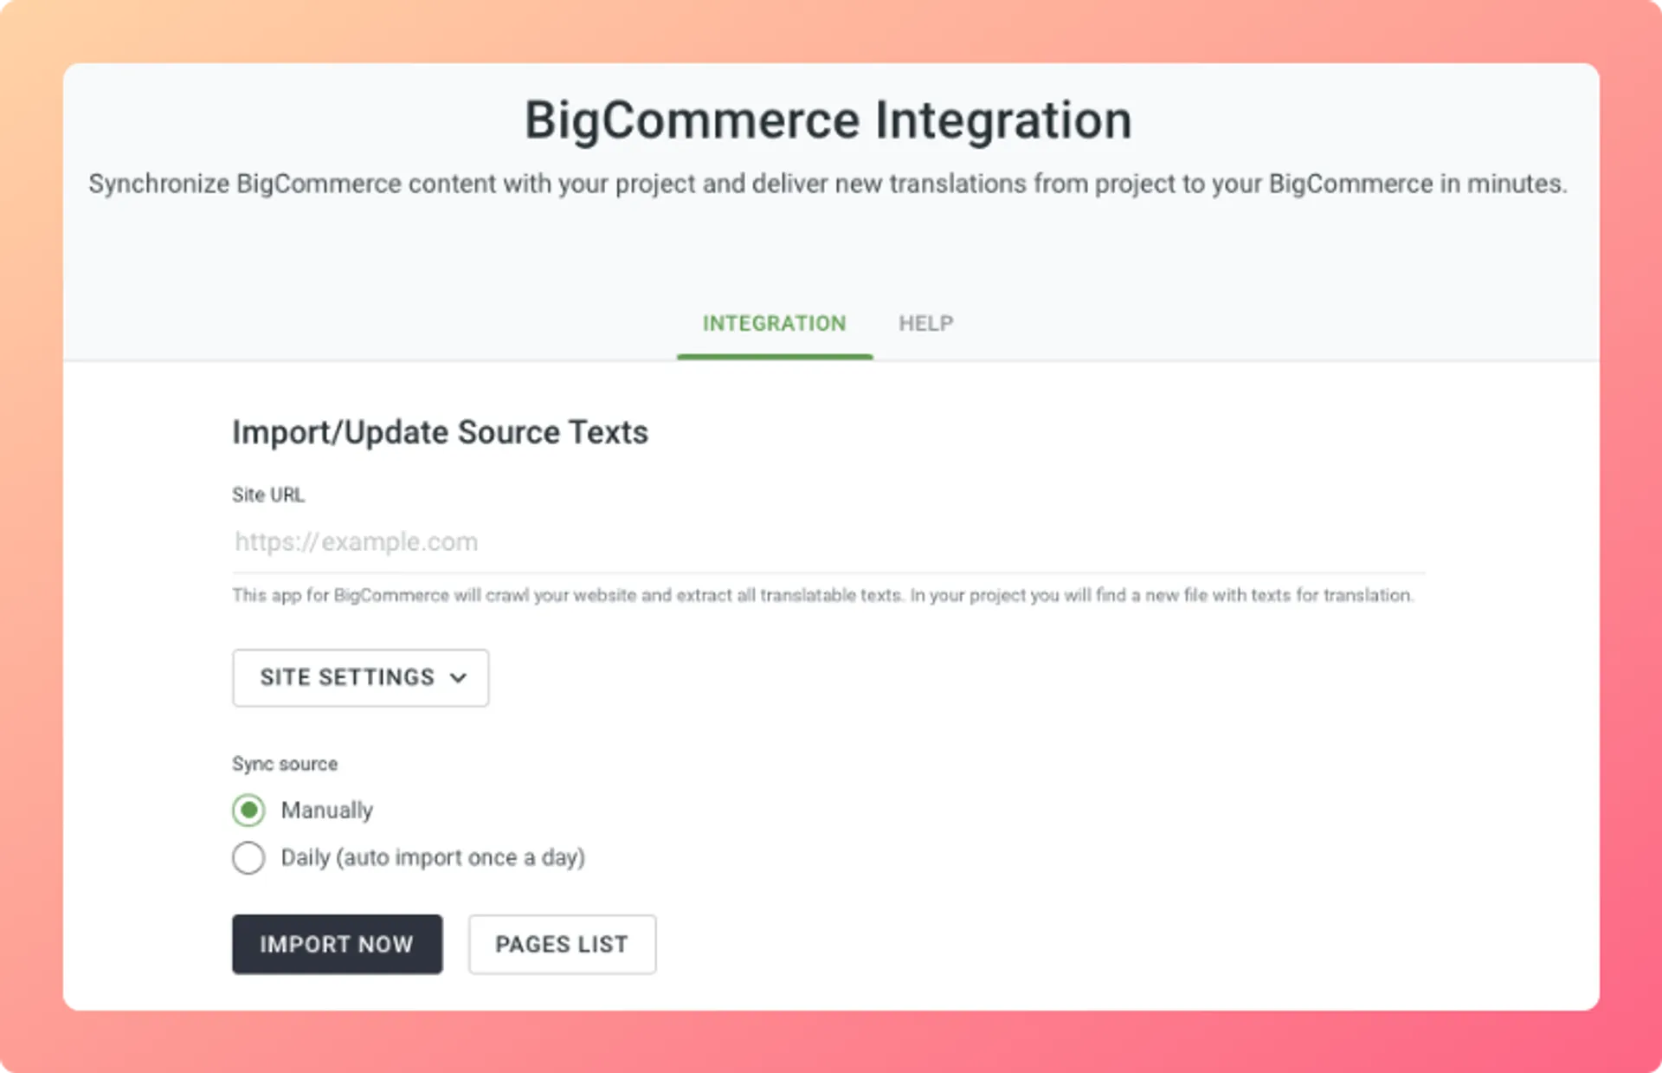Click the Import/Update Source Texts heading
Image resolution: width=1662 pixels, height=1073 pixels.
tap(440, 432)
